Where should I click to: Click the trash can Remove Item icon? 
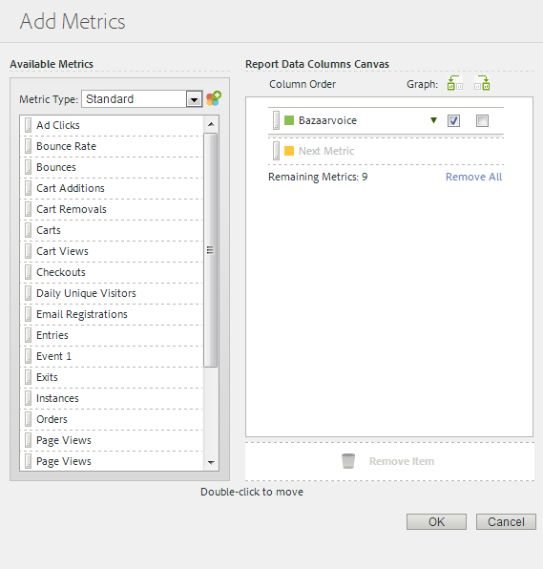[348, 461]
